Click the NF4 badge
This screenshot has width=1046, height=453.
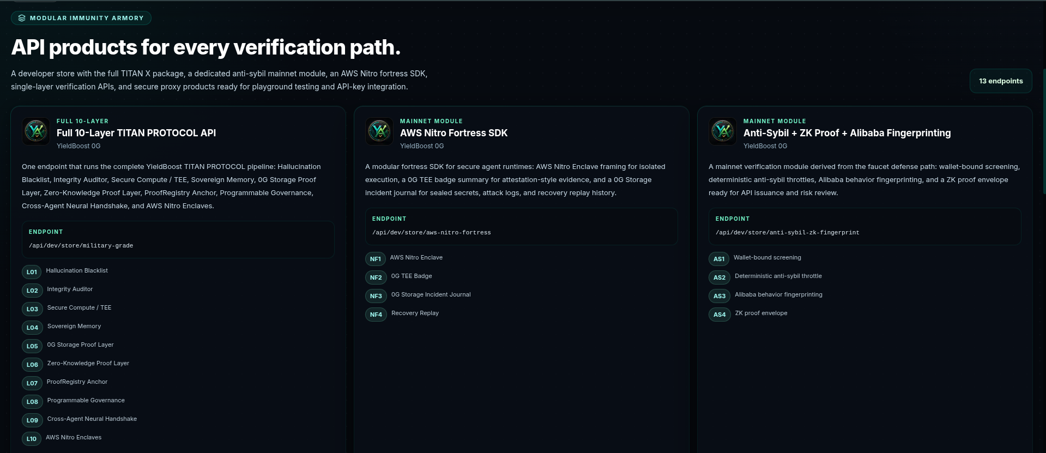click(376, 315)
